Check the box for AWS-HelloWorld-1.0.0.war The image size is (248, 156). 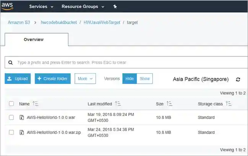pos(11,117)
